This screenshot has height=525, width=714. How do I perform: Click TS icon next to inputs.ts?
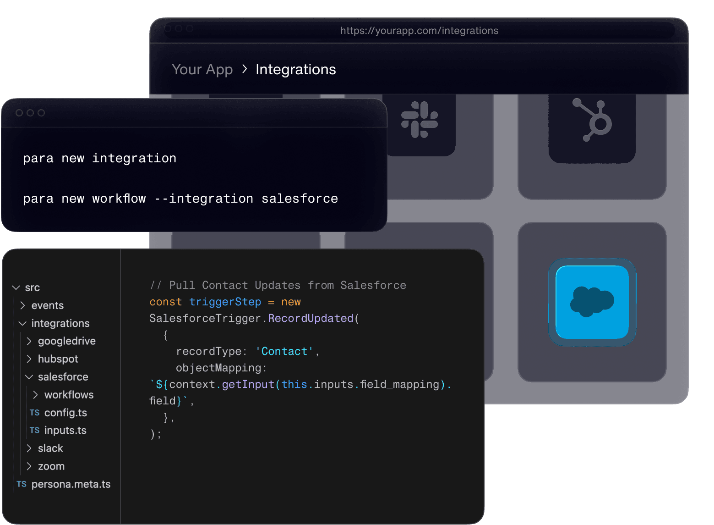point(35,430)
